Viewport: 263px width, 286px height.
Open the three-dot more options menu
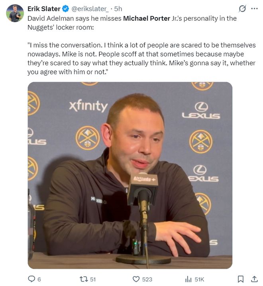point(254,9)
